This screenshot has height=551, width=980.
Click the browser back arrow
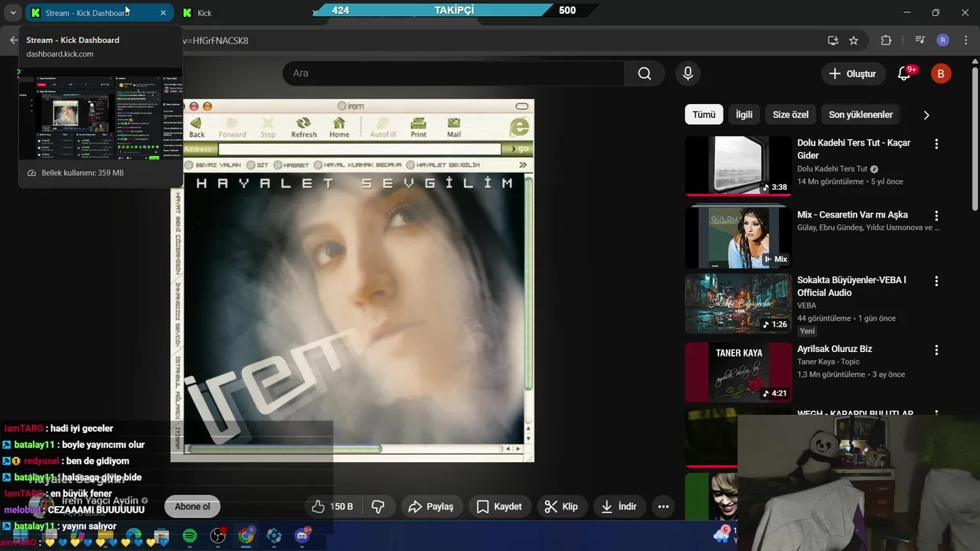click(13, 41)
